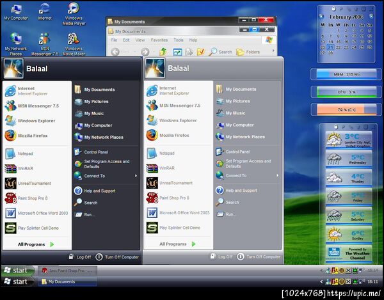Open Mozilla Firefox in the gray Start menu
Viewport: 384px width, 300px height.
click(x=168, y=135)
